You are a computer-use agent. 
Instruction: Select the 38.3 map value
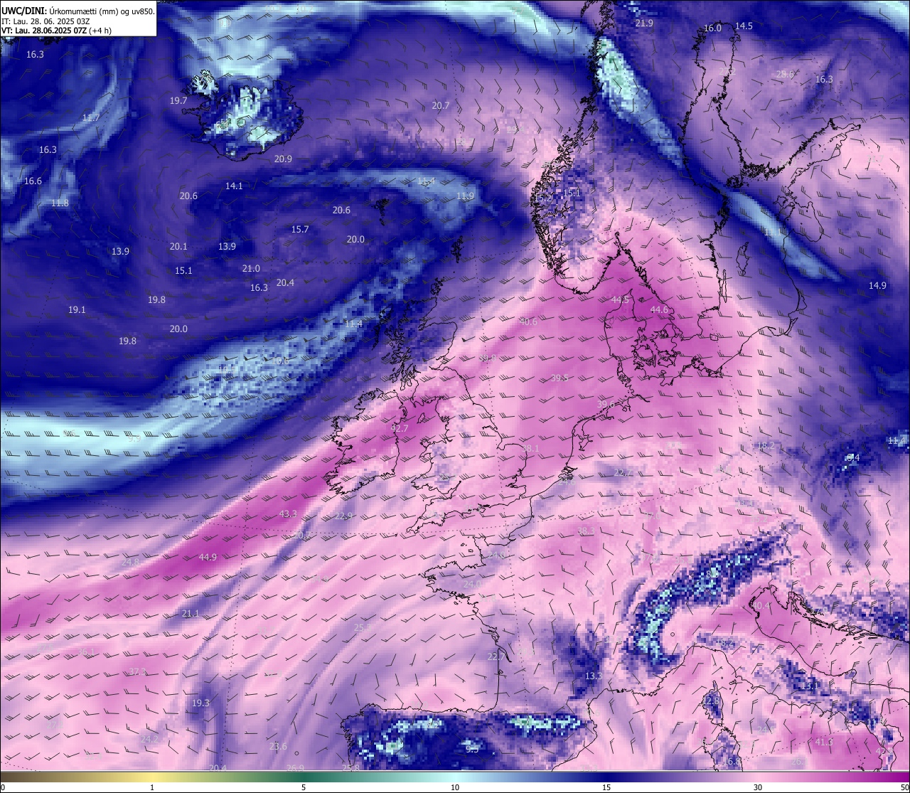[586, 531]
